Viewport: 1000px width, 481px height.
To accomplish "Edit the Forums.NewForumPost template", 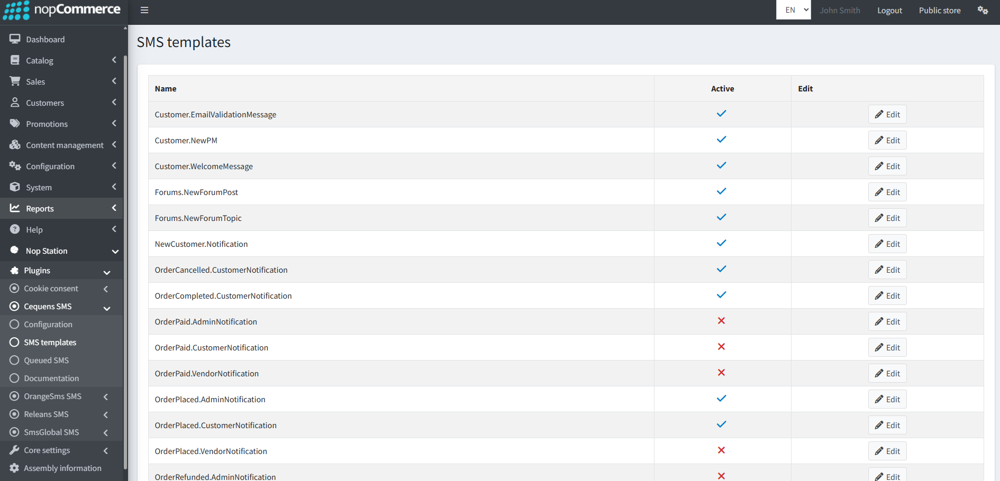I will (x=887, y=192).
